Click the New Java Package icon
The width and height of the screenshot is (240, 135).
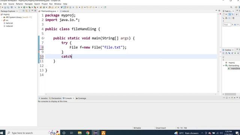pos(41,7)
